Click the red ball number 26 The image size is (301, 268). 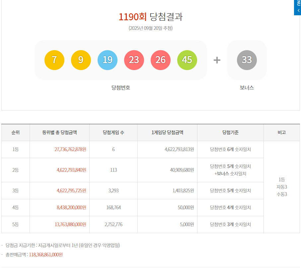pos(161,60)
